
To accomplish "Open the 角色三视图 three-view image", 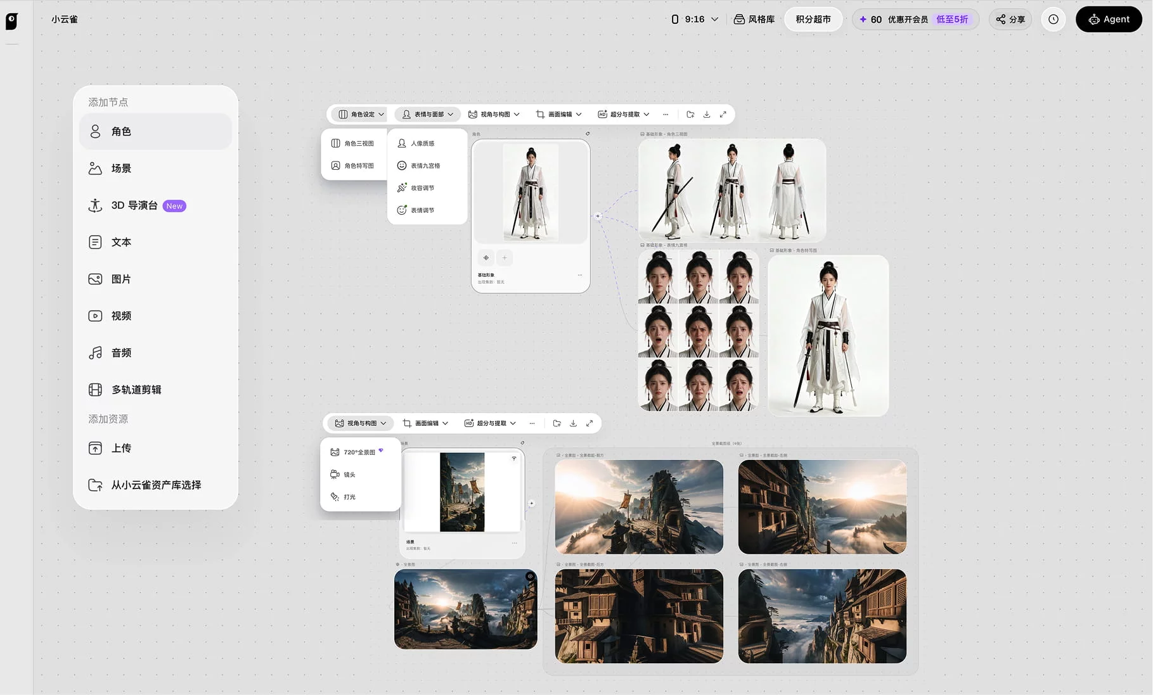I will (732, 190).
